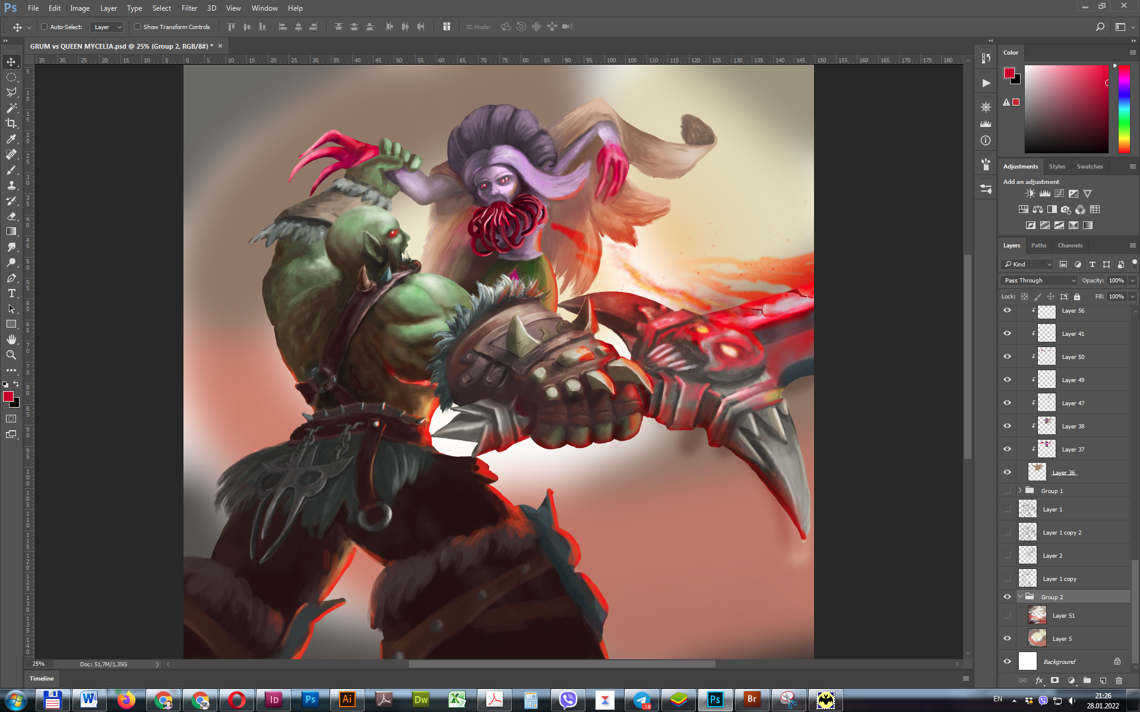
Task: Select the Zoom tool
Action: click(11, 355)
